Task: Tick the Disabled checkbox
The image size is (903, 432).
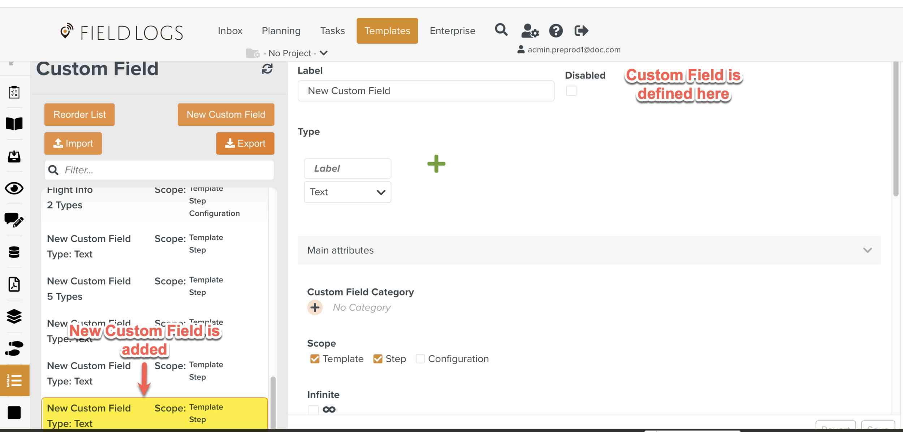Action: point(571,91)
